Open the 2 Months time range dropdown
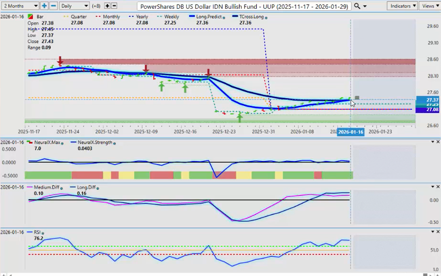The height and width of the screenshot is (276, 441). tap(20, 6)
